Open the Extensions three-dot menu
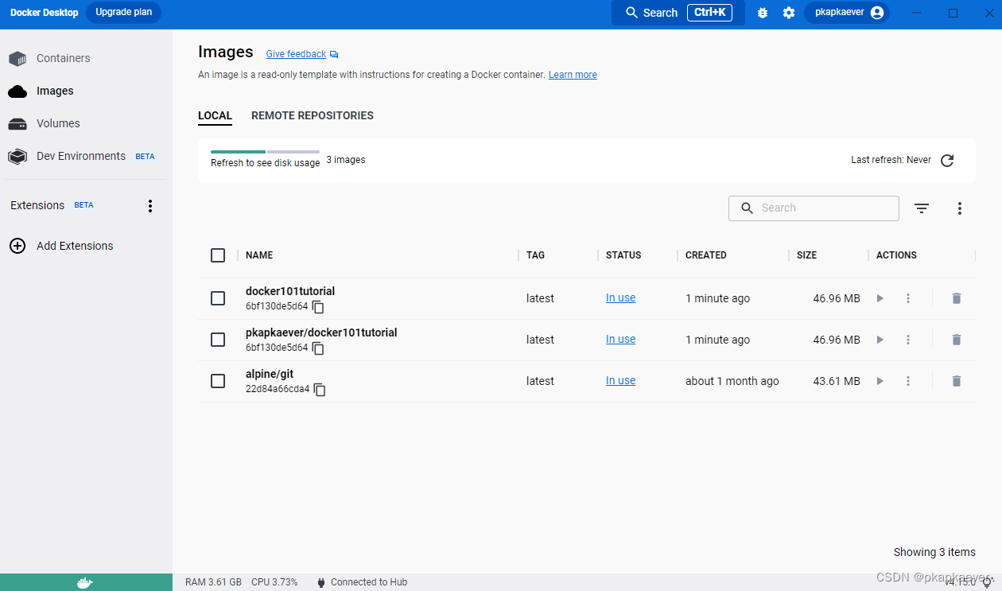The width and height of the screenshot is (1002, 591). pyautogui.click(x=150, y=206)
